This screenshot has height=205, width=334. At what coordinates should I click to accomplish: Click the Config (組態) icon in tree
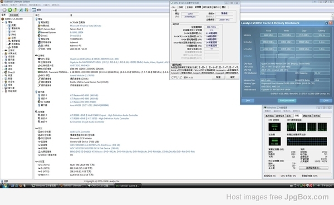(x=6, y=85)
